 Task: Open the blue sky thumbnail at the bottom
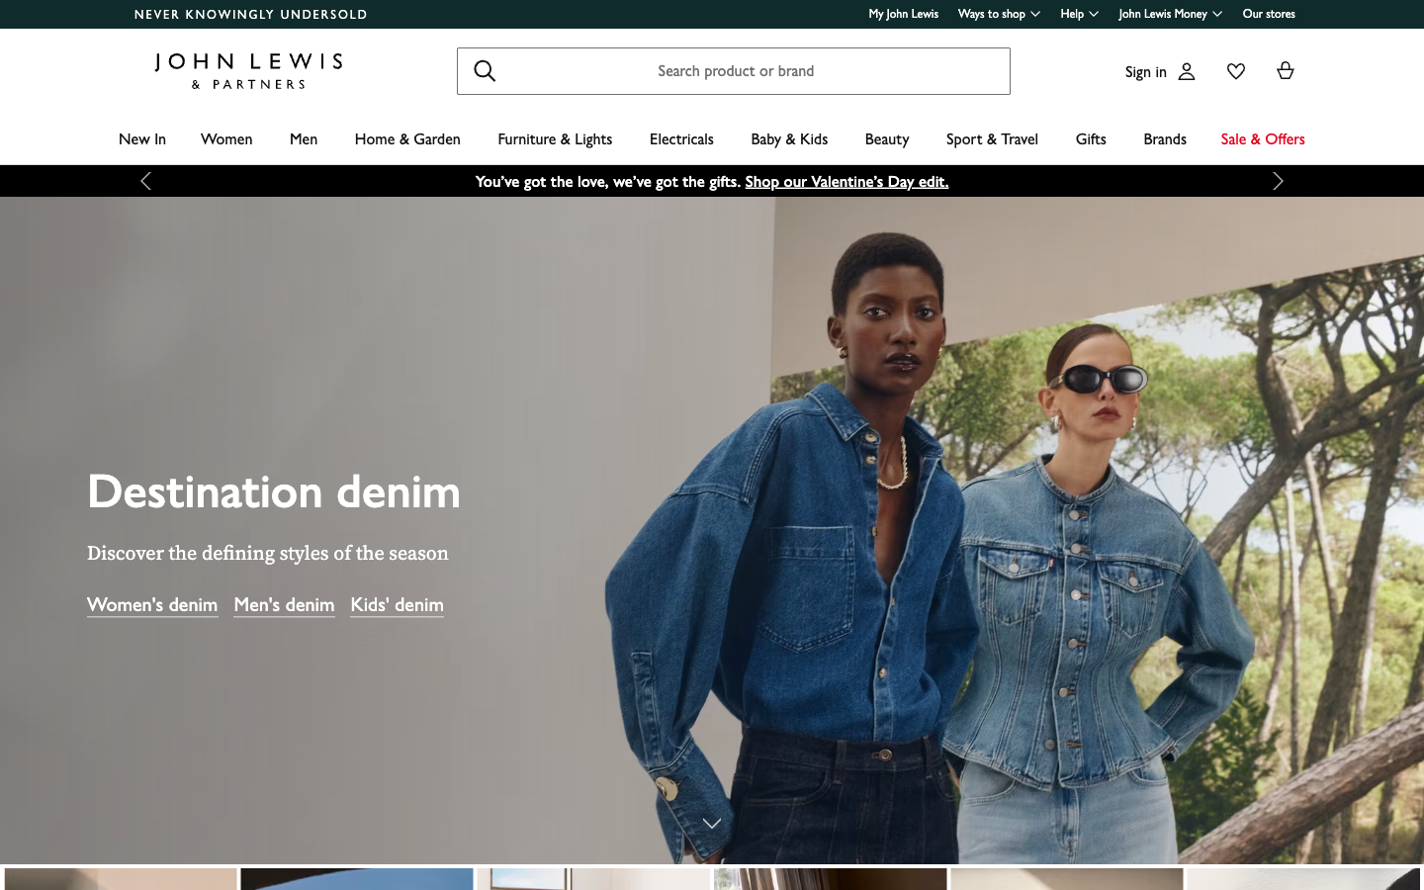(356, 879)
